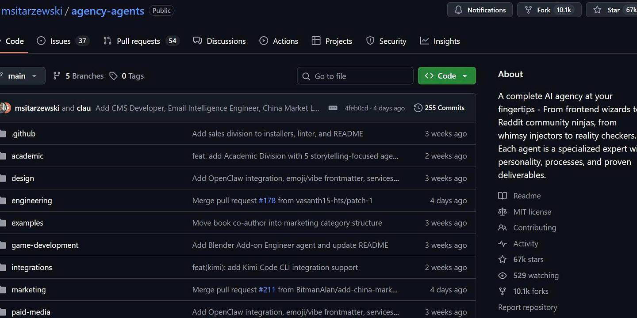View the 255 Commits history

pos(439,108)
